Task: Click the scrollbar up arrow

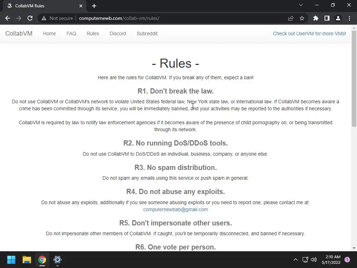Action: click(x=354, y=28)
